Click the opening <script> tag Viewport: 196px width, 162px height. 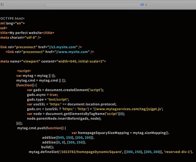coord(24,71)
